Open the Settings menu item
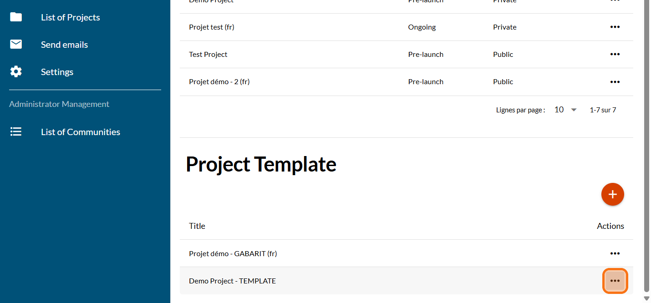651x303 pixels. pyautogui.click(x=57, y=72)
